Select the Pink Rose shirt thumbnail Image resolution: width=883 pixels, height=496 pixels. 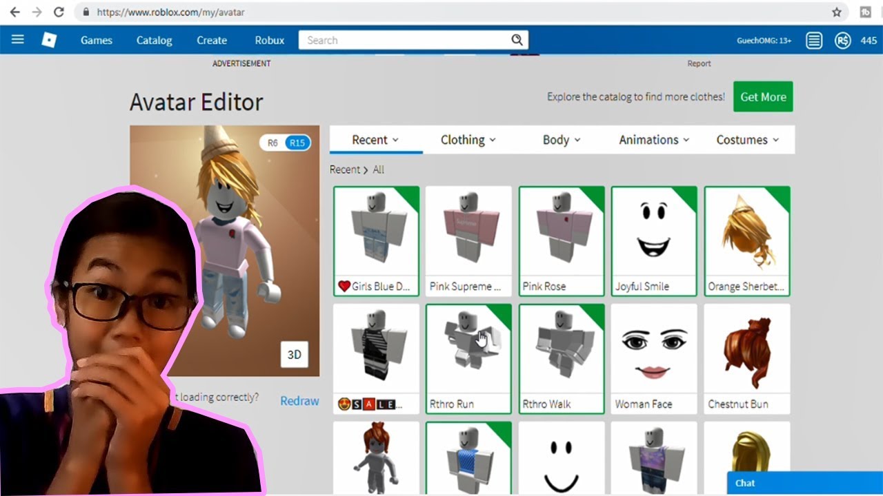562,232
